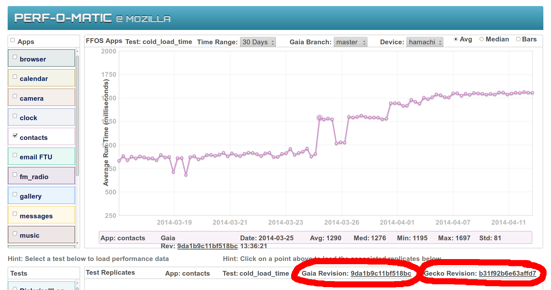Image resolution: width=551 pixels, height=290 pixels.
Task: Select the Median radio button
Action: pos(481,39)
